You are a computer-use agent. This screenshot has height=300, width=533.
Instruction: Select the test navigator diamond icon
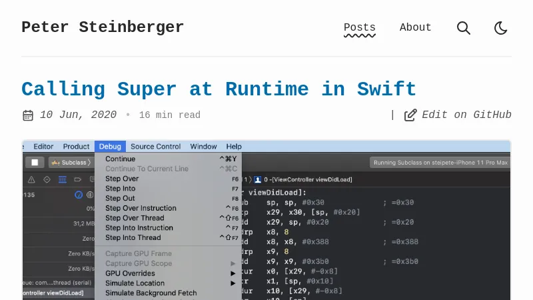(47, 179)
